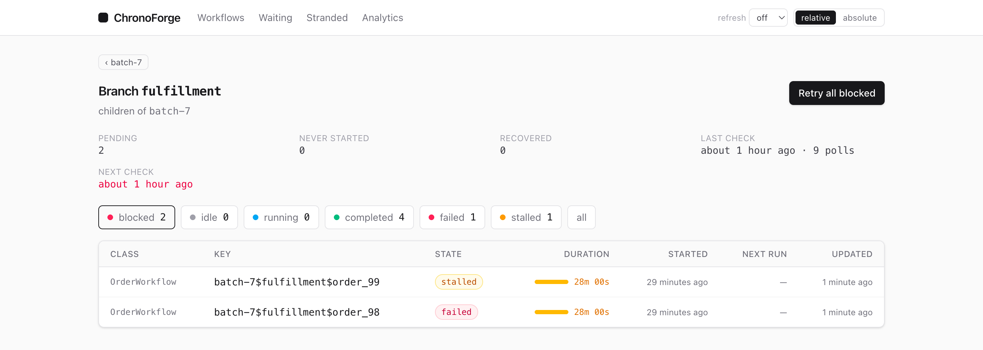Select the failed status filter chip

(x=452, y=217)
